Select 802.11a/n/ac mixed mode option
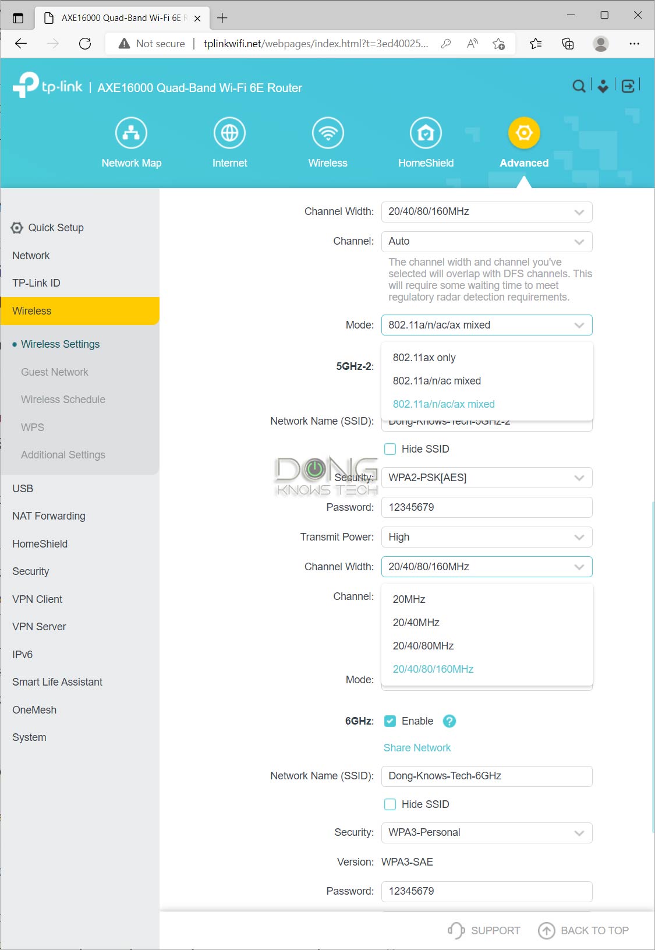 click(x=487, y=381)
